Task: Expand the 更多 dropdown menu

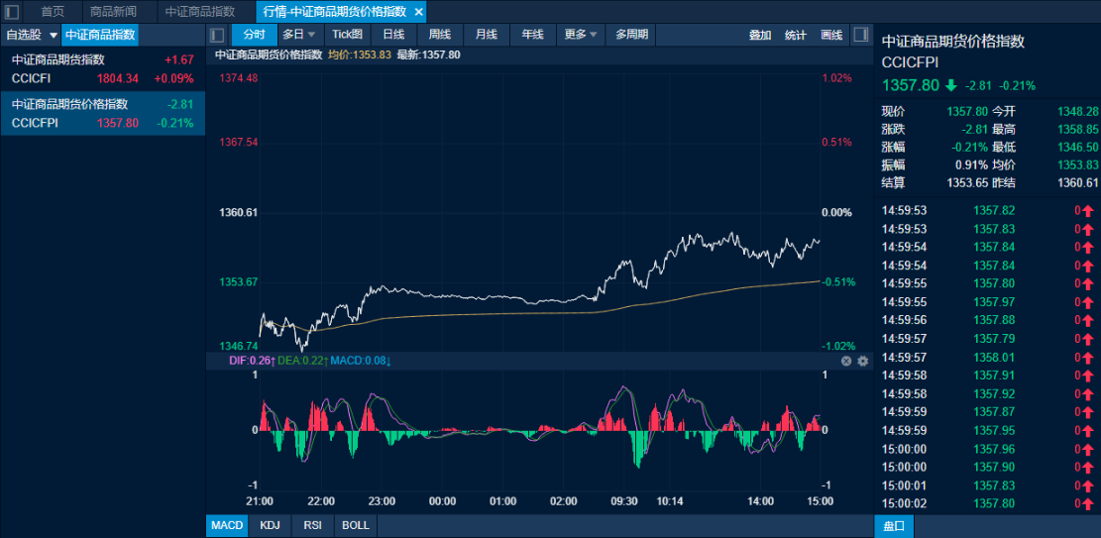Action: 581,35
